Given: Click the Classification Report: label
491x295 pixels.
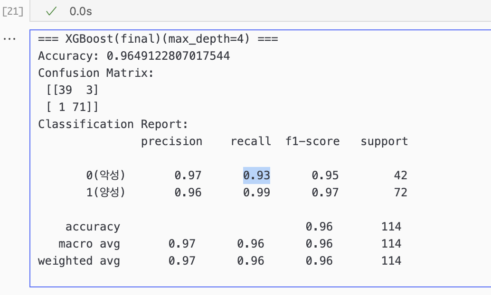Looking at the screenshot, I should point(113,125).
